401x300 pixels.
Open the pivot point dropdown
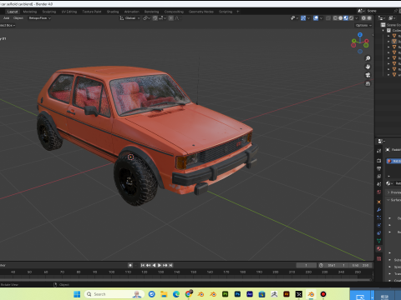click(146, 18)
